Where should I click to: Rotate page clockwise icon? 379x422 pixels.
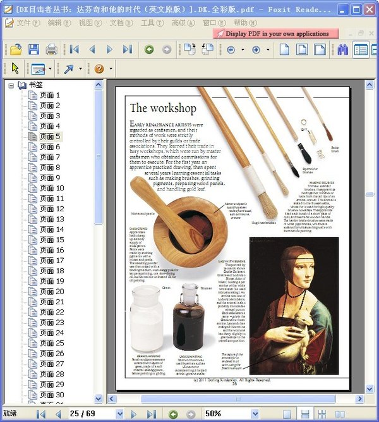click(x=189, y=49)
